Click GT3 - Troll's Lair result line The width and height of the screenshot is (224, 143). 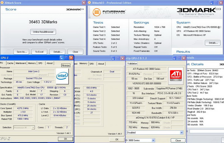[201, 80]
